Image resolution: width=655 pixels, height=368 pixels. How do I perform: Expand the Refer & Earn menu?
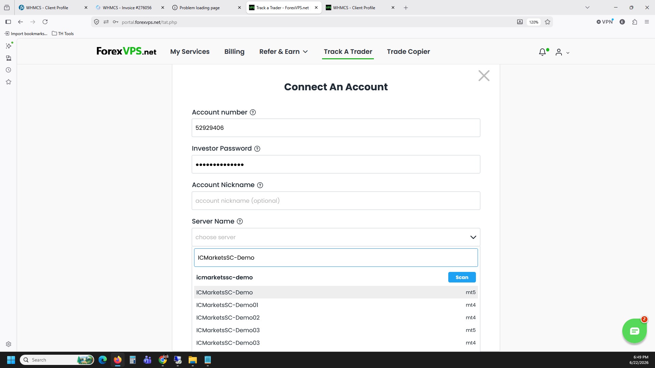(x=283, y=52)
